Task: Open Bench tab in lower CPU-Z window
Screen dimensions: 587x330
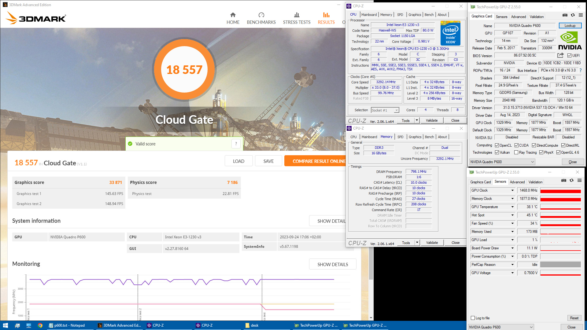Action: click(x=429, y=137)
